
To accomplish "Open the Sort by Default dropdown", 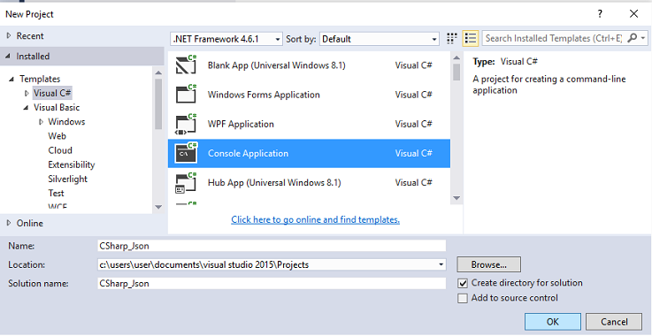I will (x=380, y=39).
